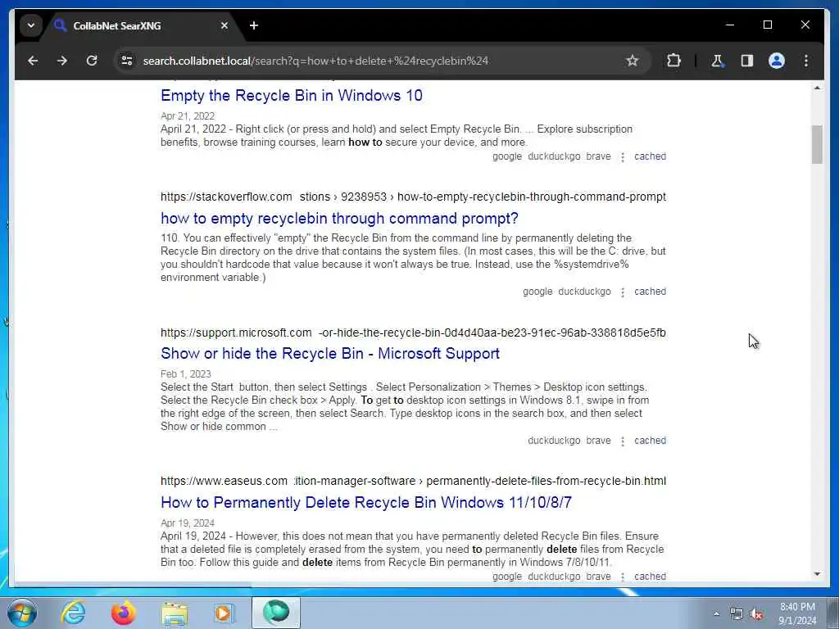Click the scrollbar down arrow
The width and height of the screenshot is (839, 629).
[x=817, y=574]
